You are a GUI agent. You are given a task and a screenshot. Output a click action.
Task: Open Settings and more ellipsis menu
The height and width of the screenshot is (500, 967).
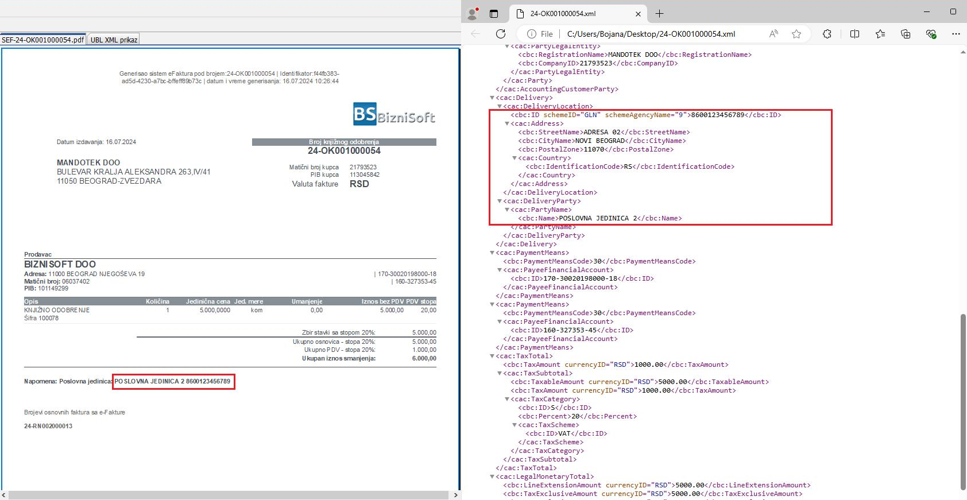point(956,34)
